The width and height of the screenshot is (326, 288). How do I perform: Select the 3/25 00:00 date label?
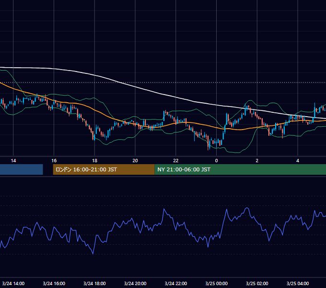(x=216, y=283)
